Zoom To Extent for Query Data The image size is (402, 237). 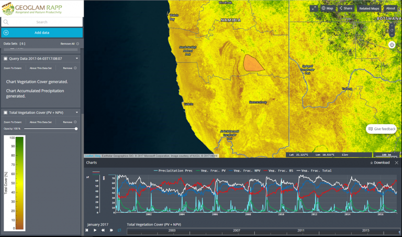[x=13, y=68]
